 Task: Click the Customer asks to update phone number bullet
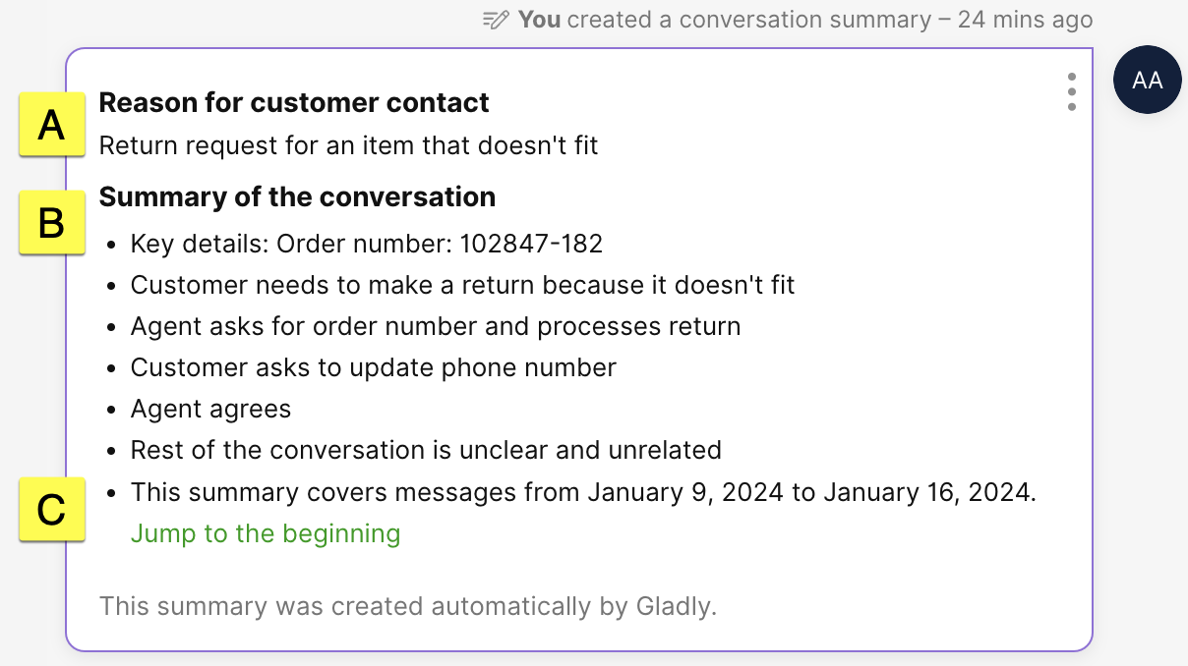[374, 367]
